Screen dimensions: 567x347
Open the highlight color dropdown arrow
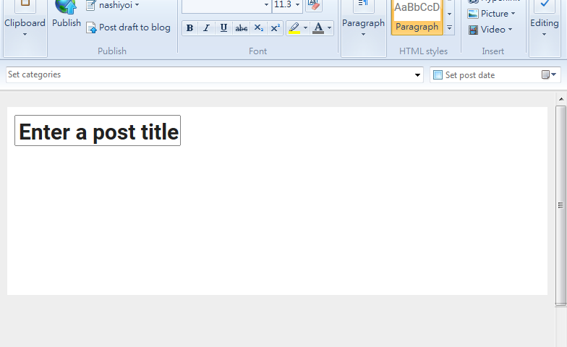305,28
